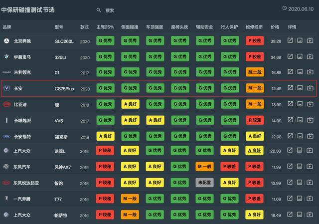The image size is (319, 224).
Task: Sort by 辅助安全 column header
Action: pyautogui.click(x=204, y=27)
